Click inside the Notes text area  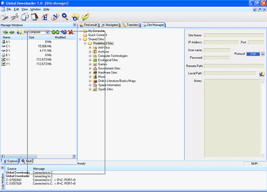(233, 118)
